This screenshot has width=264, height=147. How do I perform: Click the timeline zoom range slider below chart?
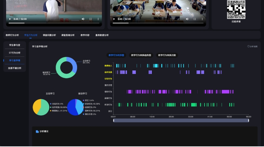coord(181,120)
